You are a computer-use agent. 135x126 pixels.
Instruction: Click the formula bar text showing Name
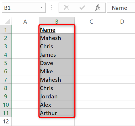(x=119, y=8)
